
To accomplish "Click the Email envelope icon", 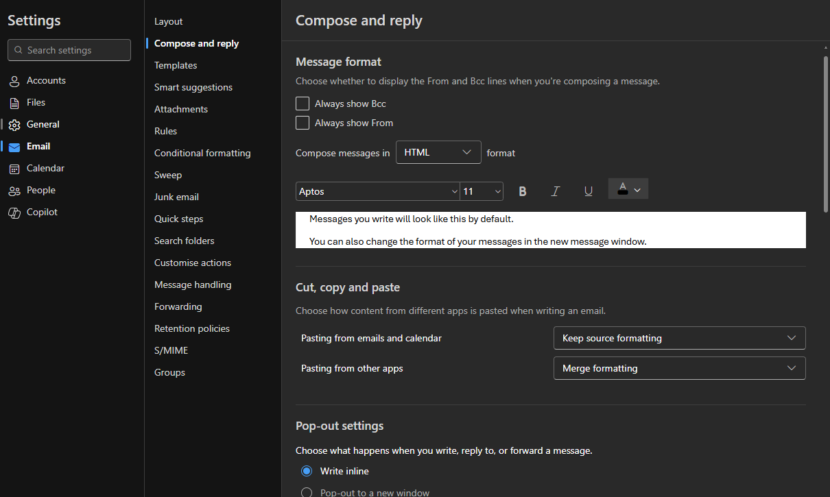I will (x=14, y=147).
